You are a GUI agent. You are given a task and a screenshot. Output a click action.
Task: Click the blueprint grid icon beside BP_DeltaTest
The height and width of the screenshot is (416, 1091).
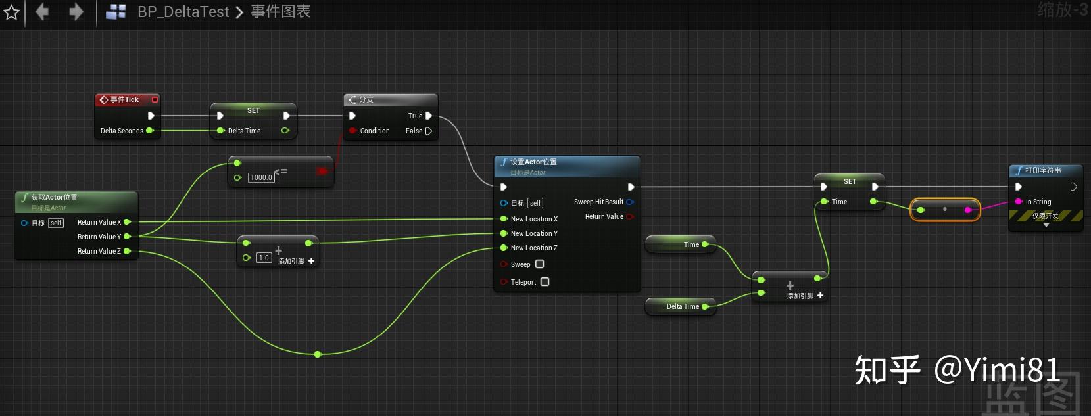click(x=116, y=12)
